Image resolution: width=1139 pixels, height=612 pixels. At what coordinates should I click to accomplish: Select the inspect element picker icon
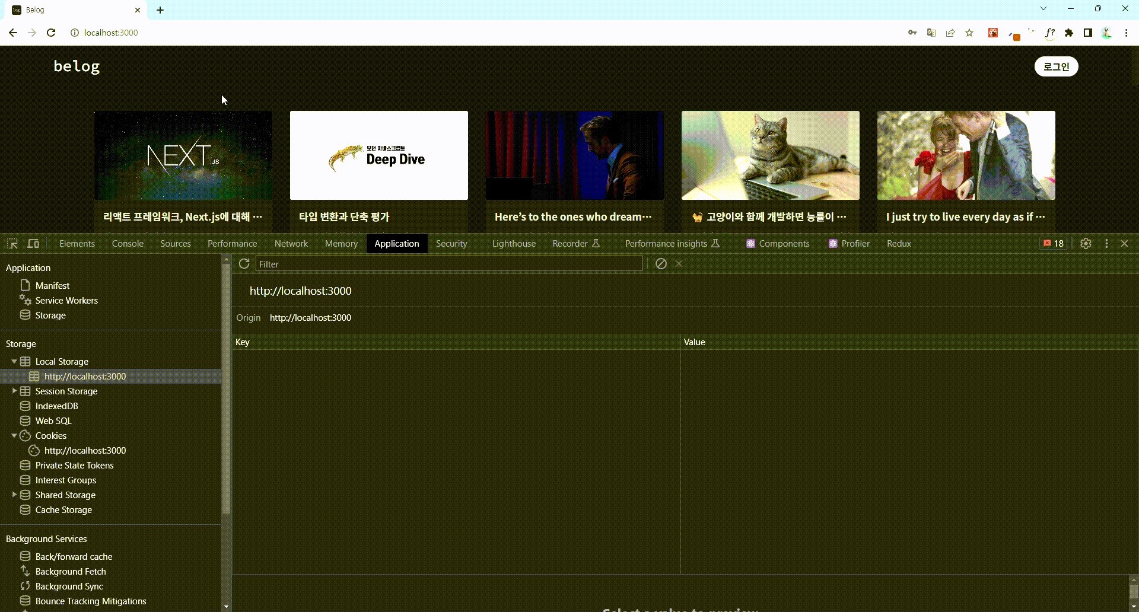(12, 244)
